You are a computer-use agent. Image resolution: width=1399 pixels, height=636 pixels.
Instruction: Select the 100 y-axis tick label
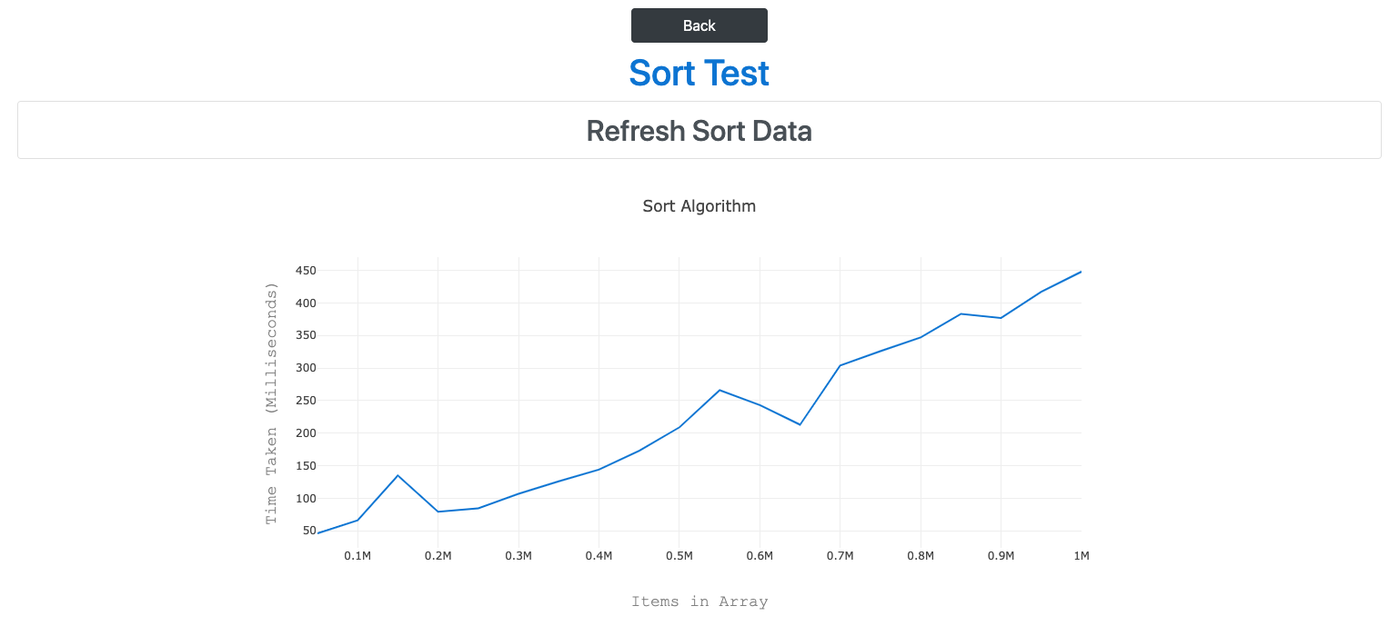304,499
